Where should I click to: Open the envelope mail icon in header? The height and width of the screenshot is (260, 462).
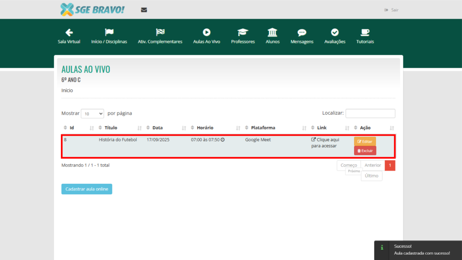point(144,10)
